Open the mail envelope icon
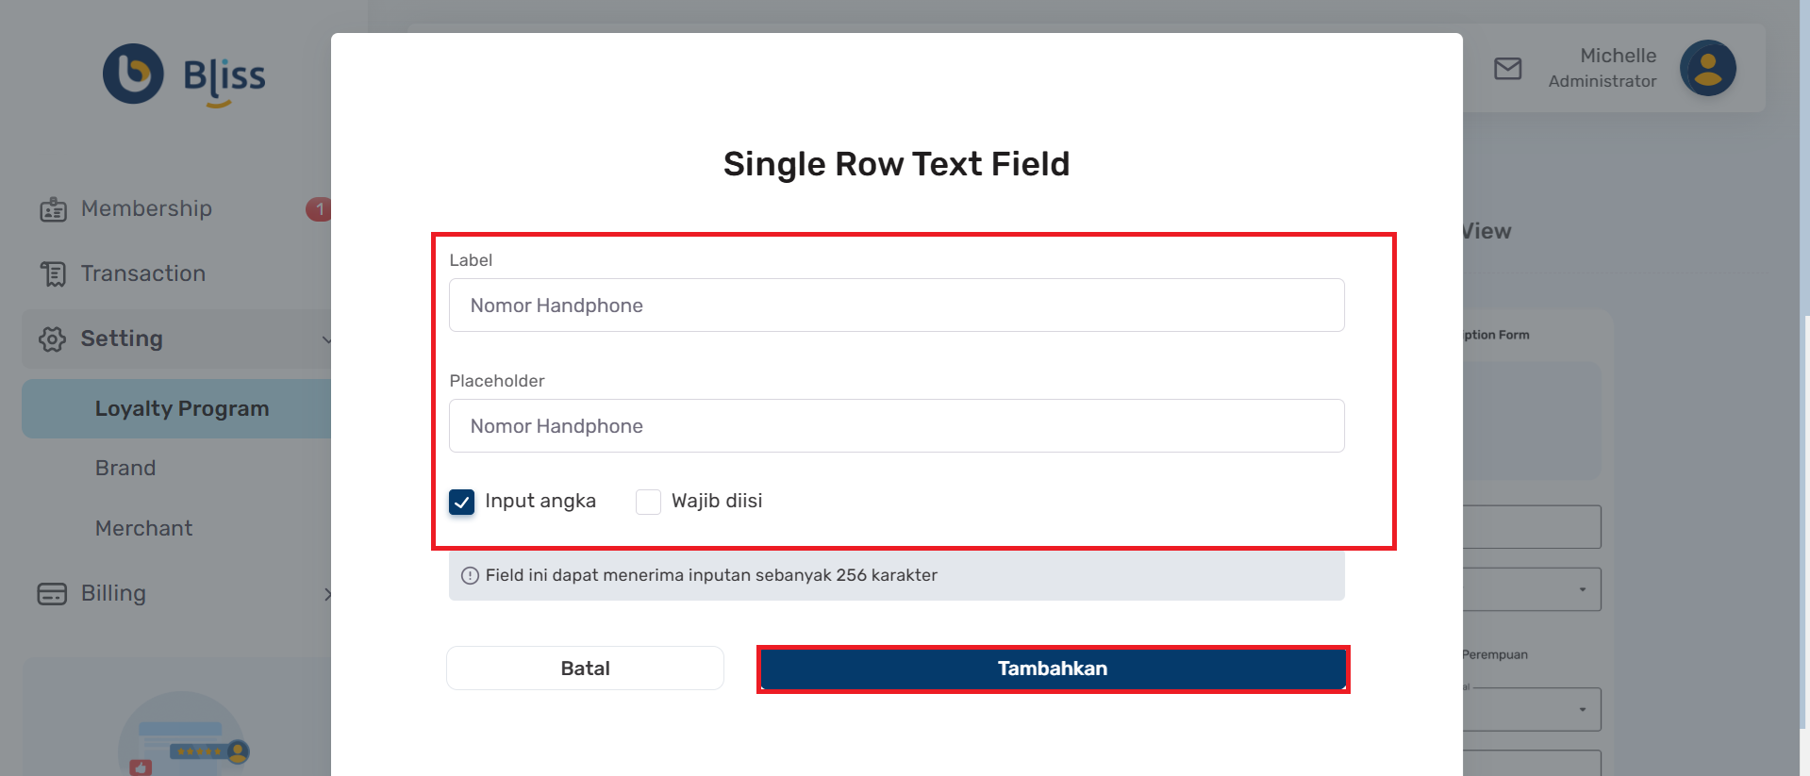Screen dimensions: 1810x776 click(1507, 69)
